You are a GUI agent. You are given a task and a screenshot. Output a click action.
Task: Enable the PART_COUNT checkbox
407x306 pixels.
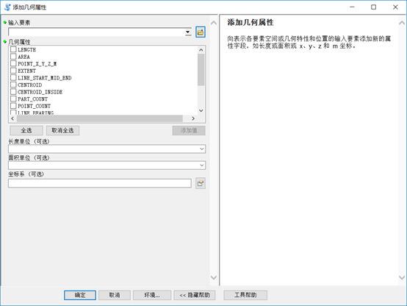13,99
